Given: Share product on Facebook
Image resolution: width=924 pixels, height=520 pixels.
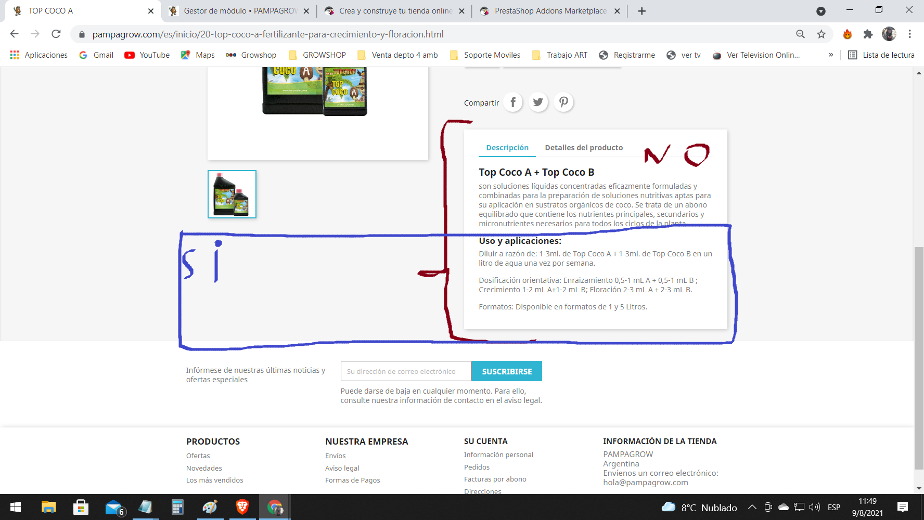Looking at the screenshot, I should tap(513, 102).
